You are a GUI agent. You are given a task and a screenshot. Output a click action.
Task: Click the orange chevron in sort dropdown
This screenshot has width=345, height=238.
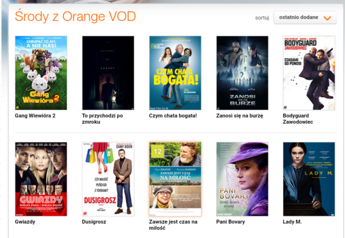click(x=327, y=18)
